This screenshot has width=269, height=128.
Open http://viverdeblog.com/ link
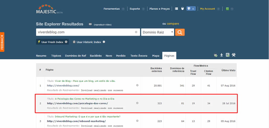point(63,86)
